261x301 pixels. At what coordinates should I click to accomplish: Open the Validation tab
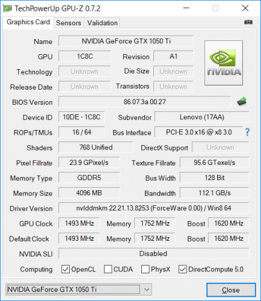pyautogui.click(x=102, y=23)
